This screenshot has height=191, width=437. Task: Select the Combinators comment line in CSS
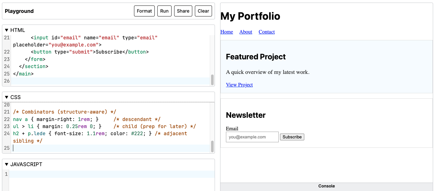coord(65,112)
